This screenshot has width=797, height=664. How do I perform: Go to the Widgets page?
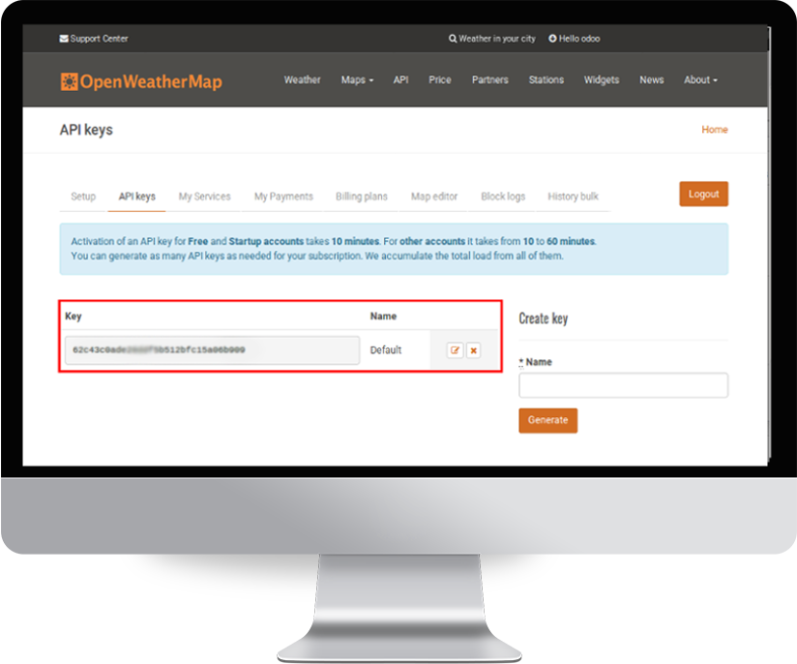pyautogui.click(x=602, y=80)
